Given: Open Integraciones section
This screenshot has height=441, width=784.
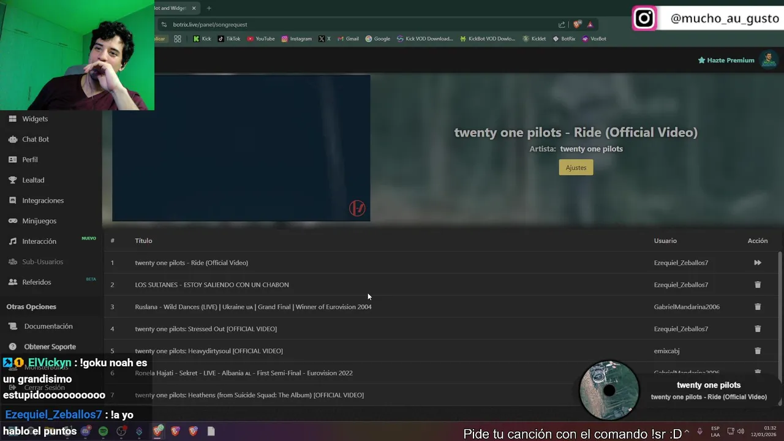Looking at the screenshot, I should (43, 200).
